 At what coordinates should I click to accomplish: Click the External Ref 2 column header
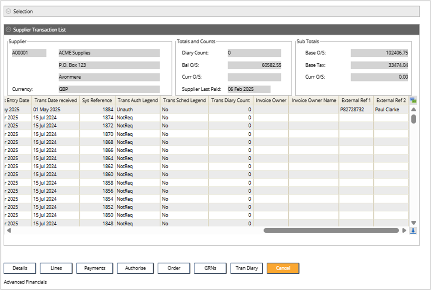click(x=391, y=101)
